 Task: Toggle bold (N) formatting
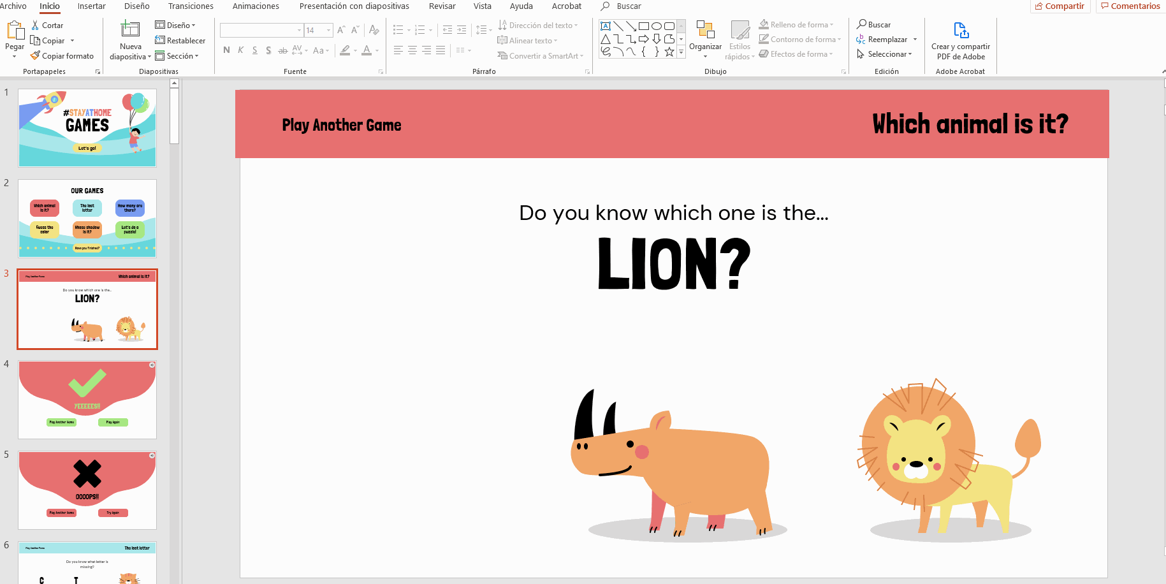point(226,50)
